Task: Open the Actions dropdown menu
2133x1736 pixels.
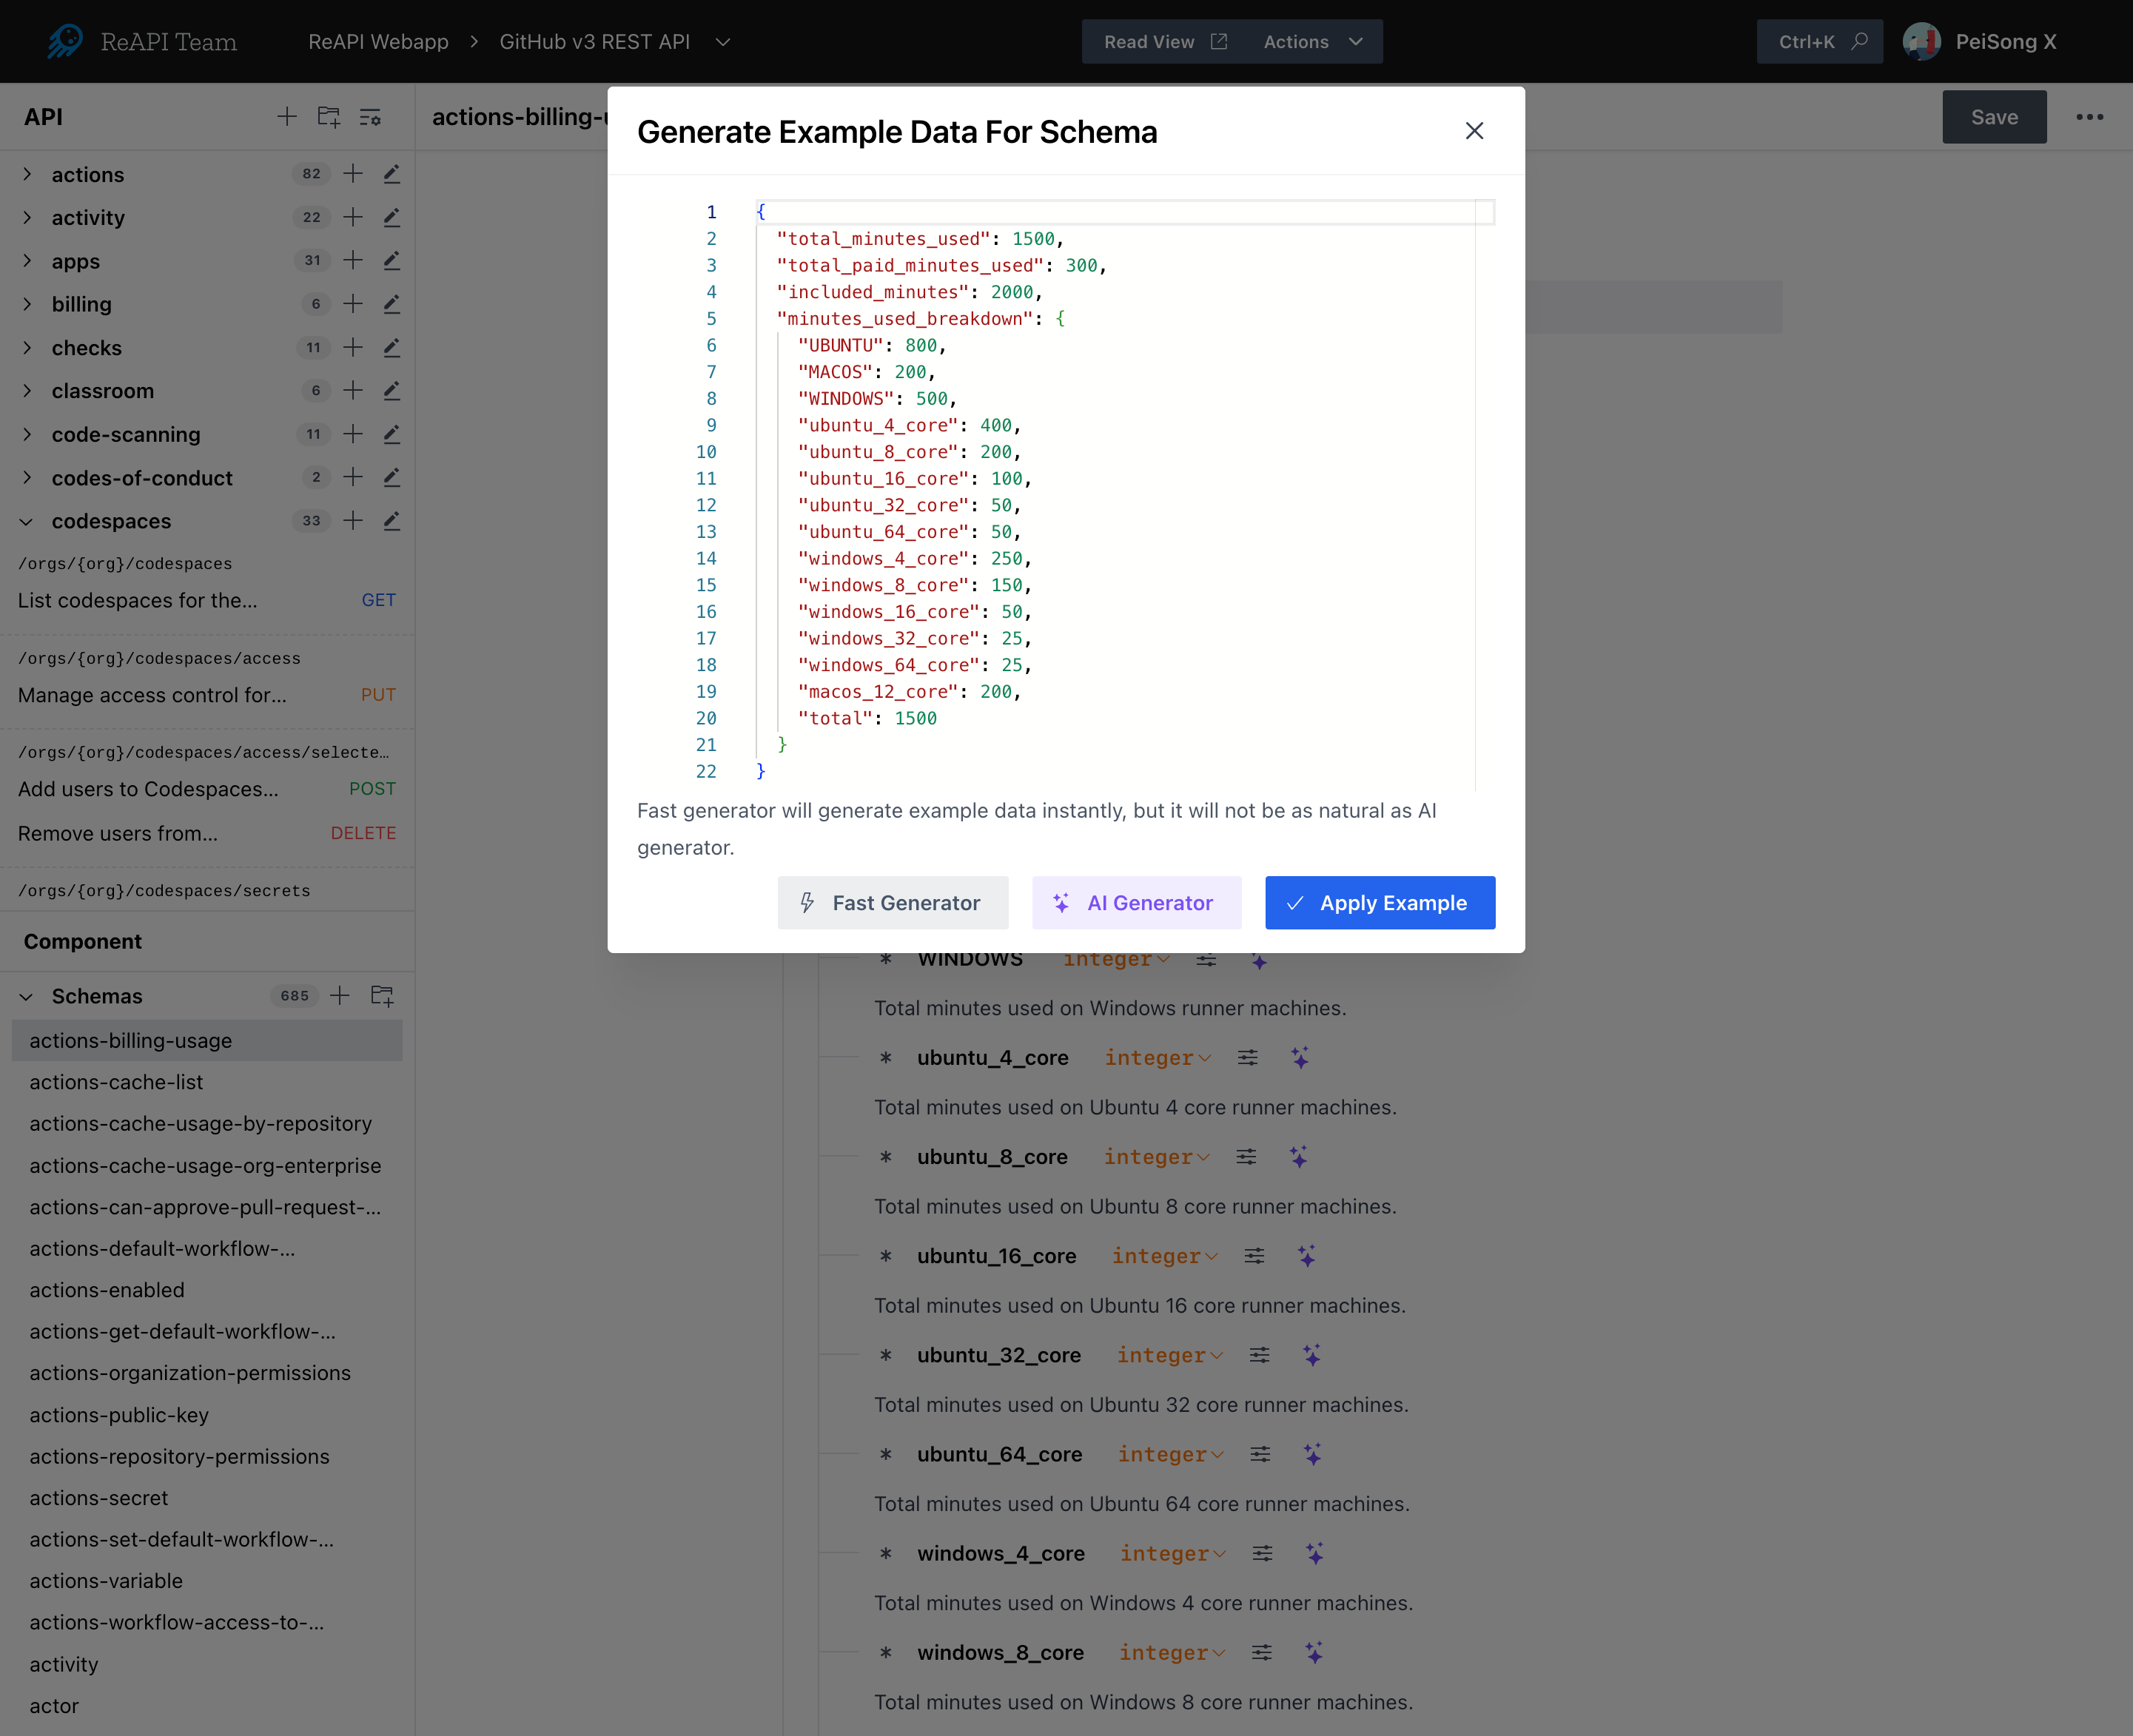Action: [1313, 42]
